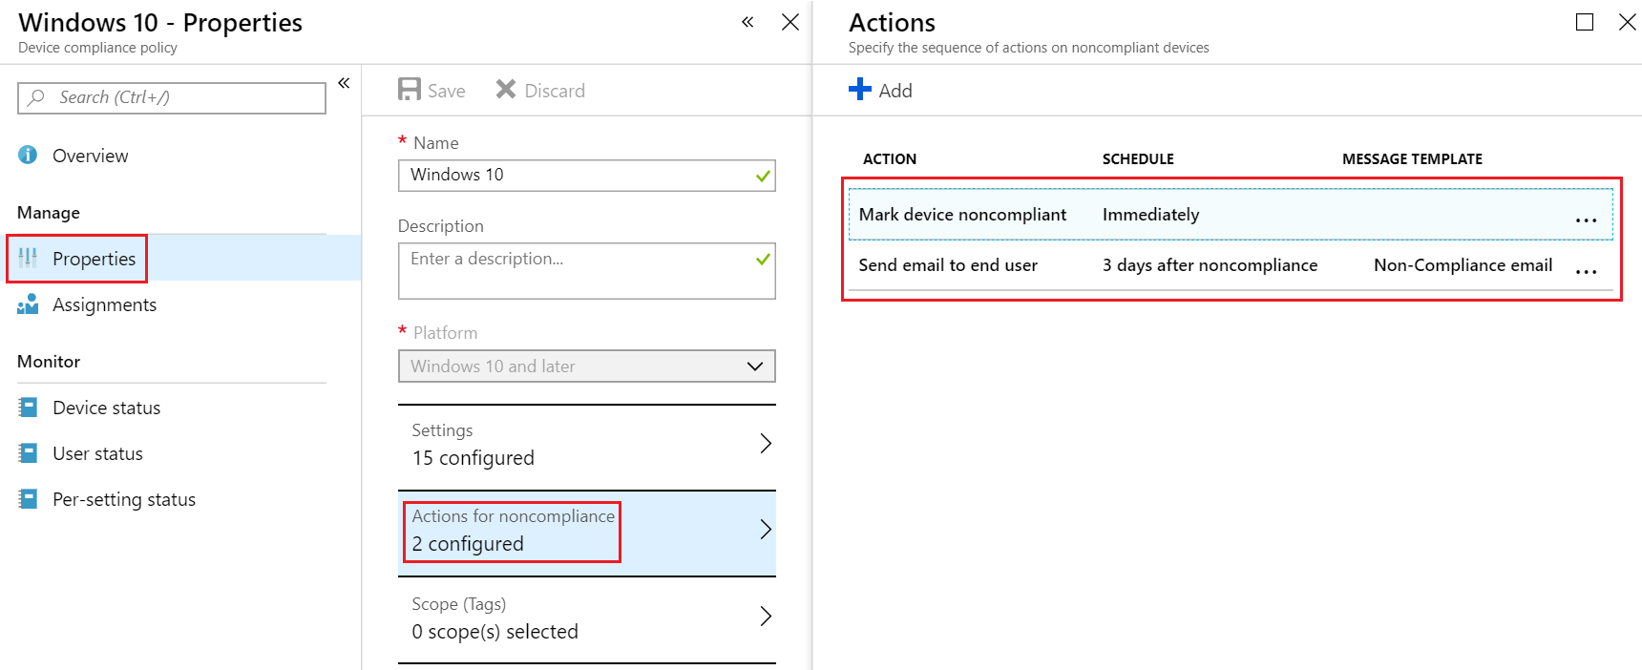Viewport: 1642px width, 670px height.
Task: Collapse the Properties blade with double chevron
Action: 747,22
